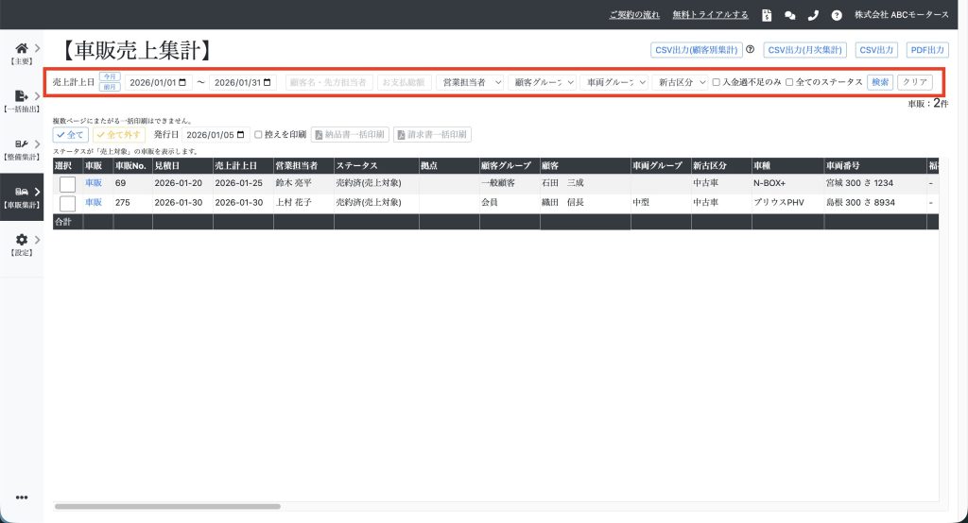Click the phone icon in top bar
This screenshot has height=523, width=968.
coord(813,15)
